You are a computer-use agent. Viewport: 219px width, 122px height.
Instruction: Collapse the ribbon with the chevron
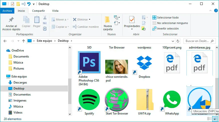click(x=210, y=10)
